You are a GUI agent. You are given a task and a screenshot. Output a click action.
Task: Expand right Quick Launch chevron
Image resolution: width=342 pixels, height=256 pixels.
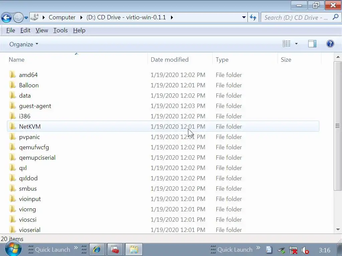258,248
